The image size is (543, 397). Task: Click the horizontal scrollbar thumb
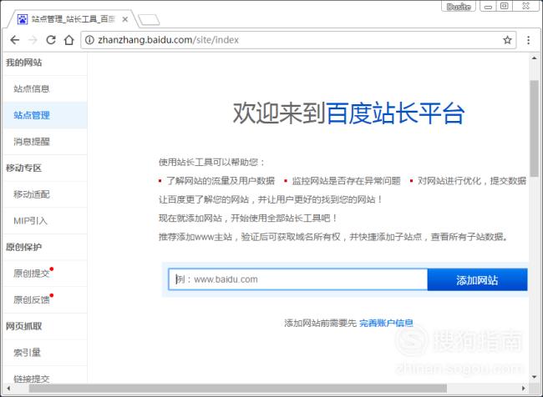click(237, 389)
